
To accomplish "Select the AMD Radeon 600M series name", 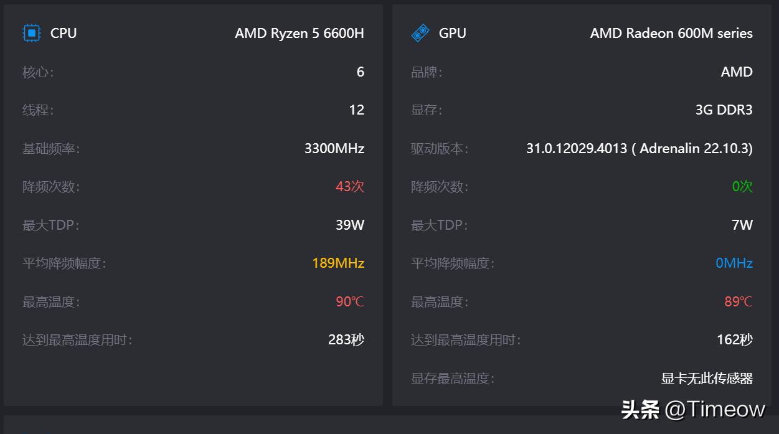I will click(x=671, y=33).
